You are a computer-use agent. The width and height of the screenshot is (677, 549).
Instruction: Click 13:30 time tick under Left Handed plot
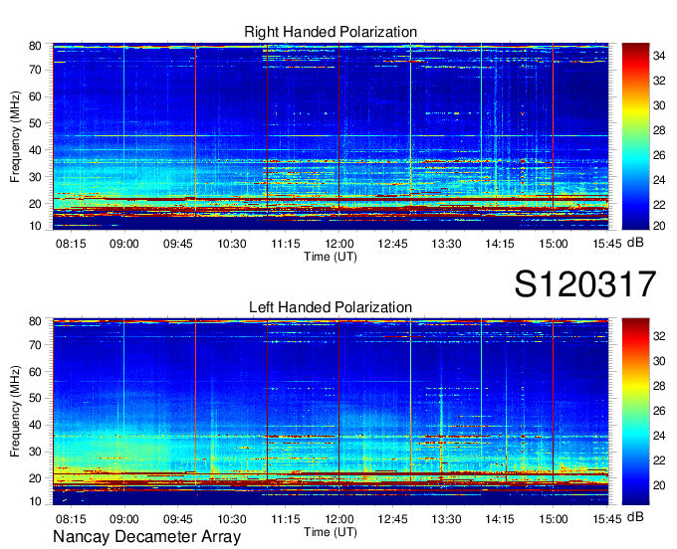tap(446, 519)
